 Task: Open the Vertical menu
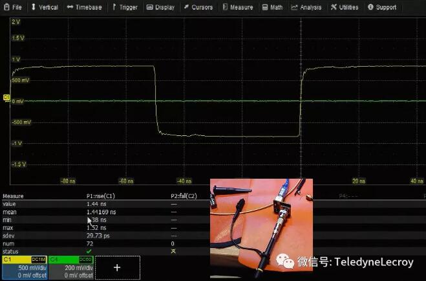[45, 7]
